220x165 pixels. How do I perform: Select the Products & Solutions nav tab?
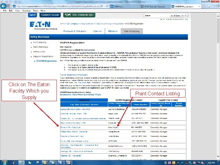75,31
